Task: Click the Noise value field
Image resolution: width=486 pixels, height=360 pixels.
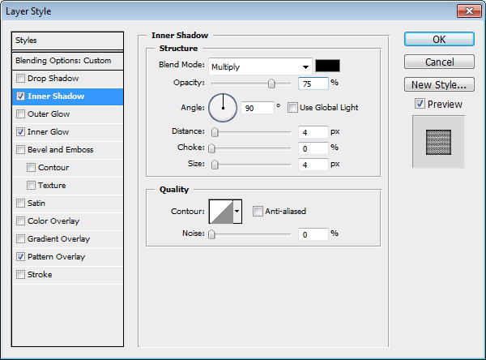Action: (313, 234)
